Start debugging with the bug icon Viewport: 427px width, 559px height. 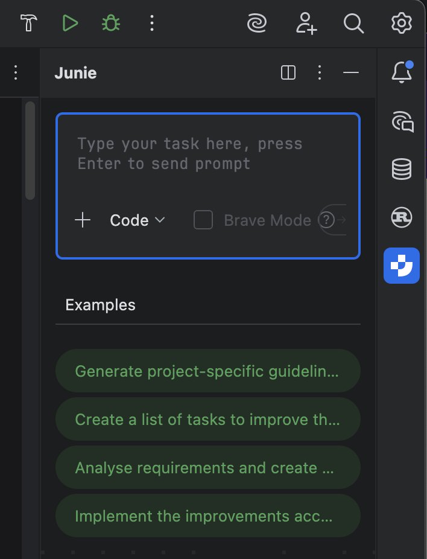[111, 23]
